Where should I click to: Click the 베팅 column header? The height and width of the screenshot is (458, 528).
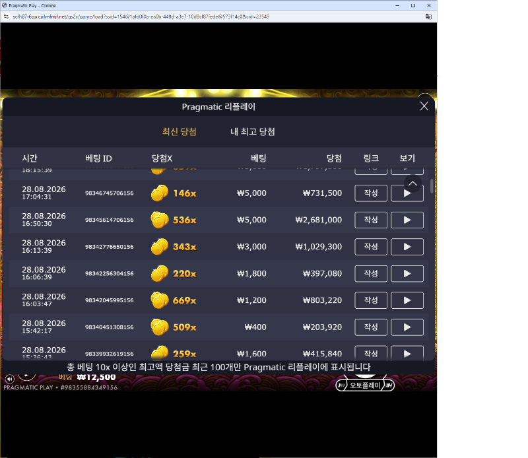tap(258, 158)
